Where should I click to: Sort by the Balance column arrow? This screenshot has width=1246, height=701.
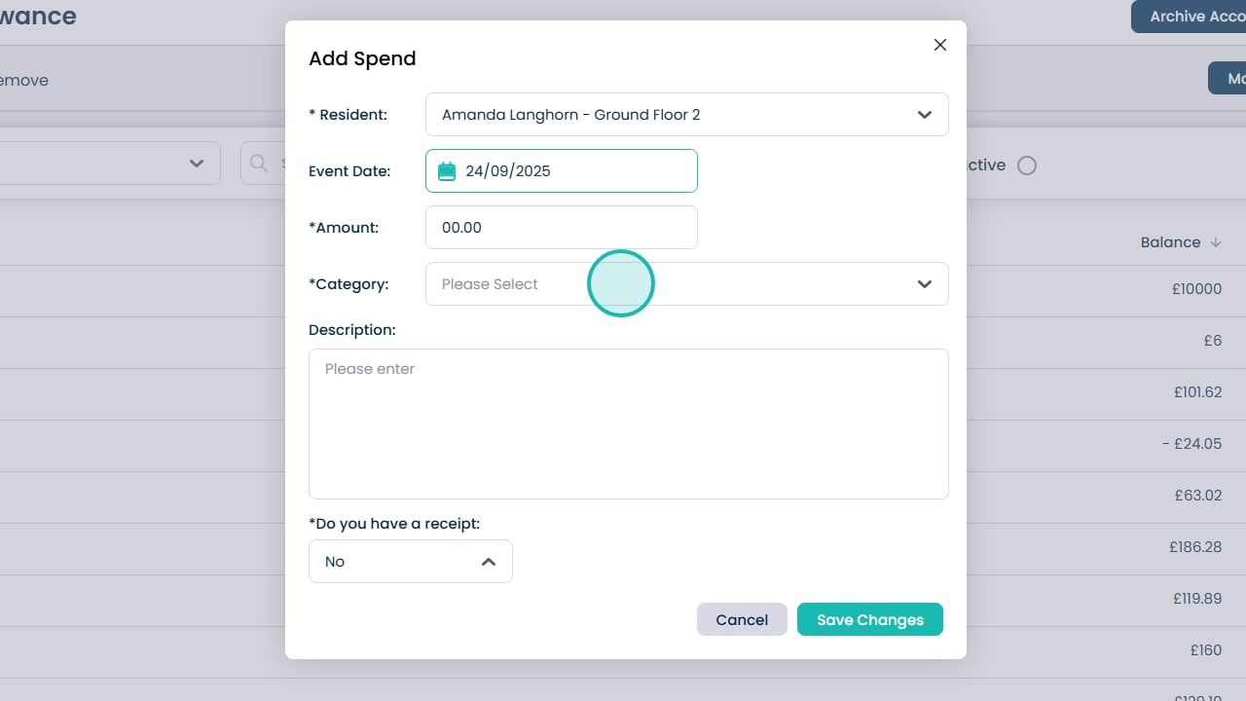1216,242
